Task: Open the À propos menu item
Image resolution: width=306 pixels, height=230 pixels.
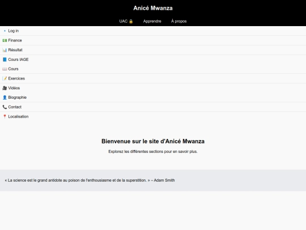Action: [178, 22]
